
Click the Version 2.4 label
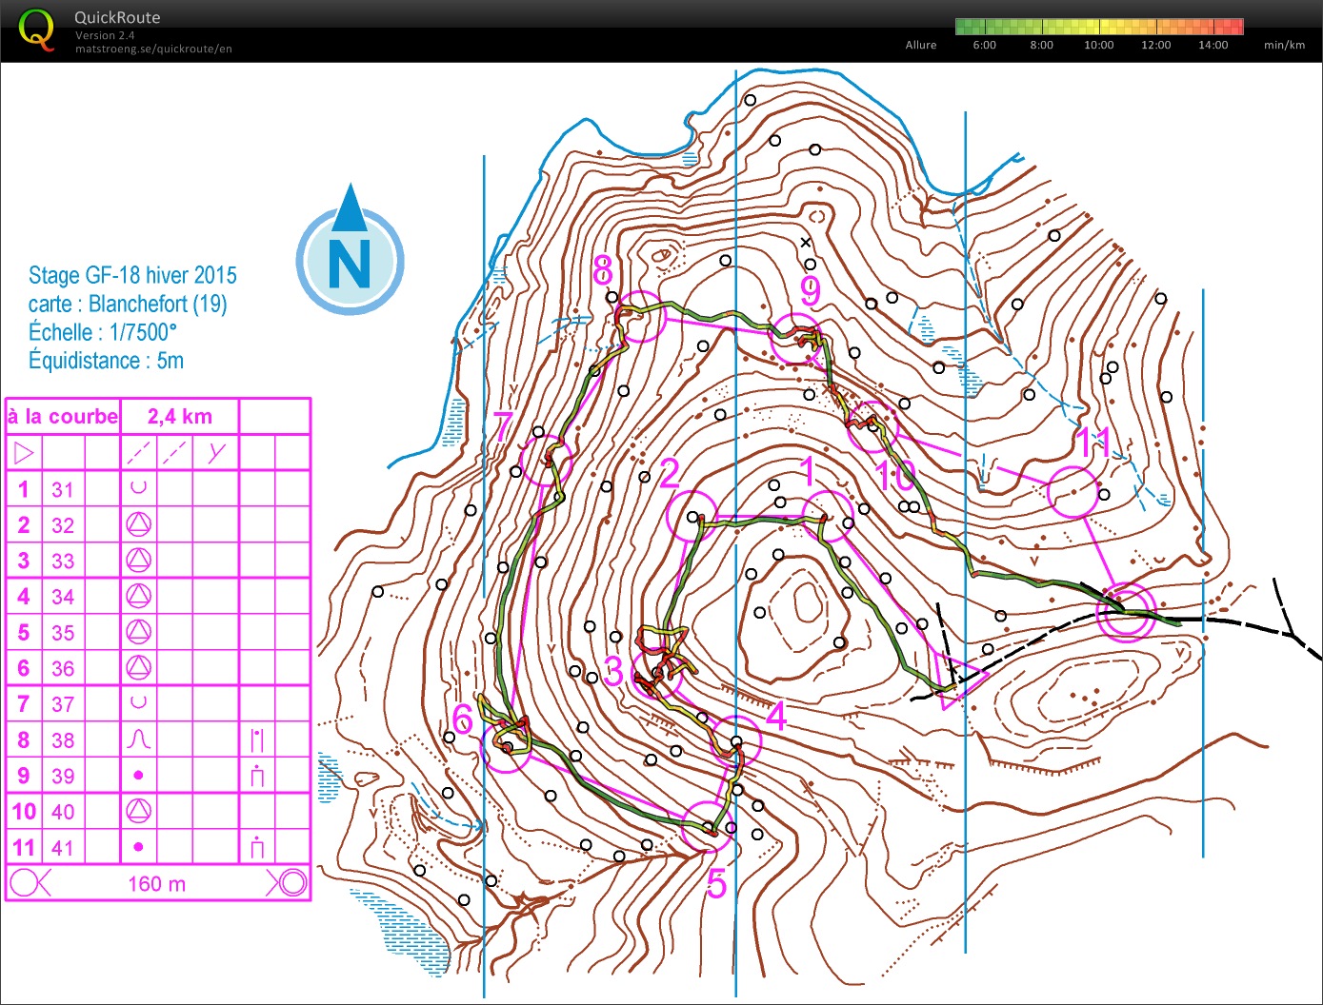point(105,35)
